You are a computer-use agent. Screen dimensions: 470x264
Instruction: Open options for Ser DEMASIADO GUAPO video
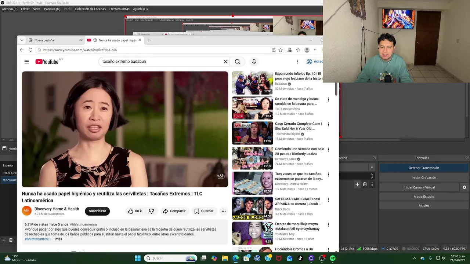pos(328,200)
